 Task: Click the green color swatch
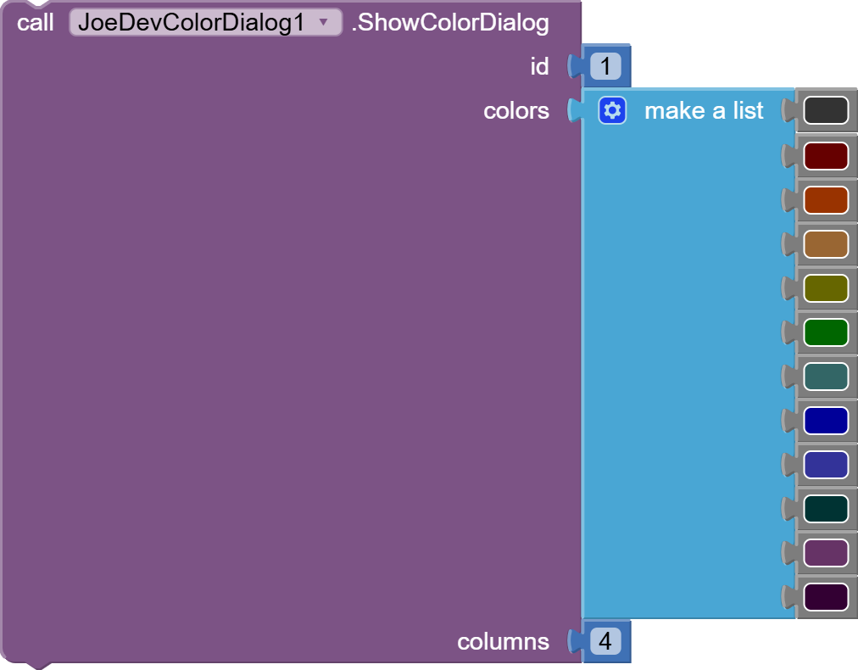[826, 332]
